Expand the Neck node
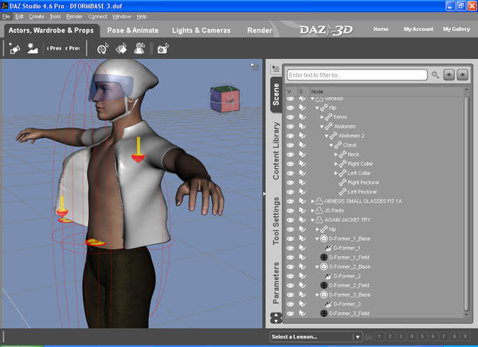This screenshot has height=347, width=478. pos(336,155)
